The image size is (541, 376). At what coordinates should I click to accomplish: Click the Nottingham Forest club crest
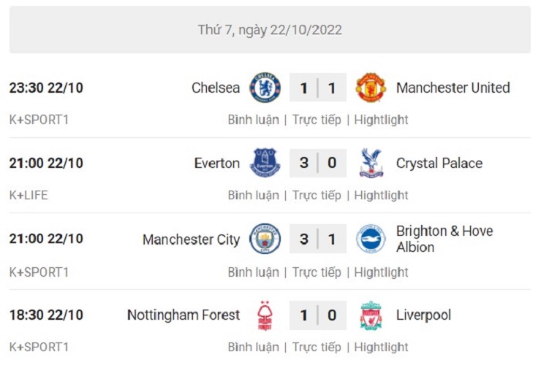pos(265,315)
